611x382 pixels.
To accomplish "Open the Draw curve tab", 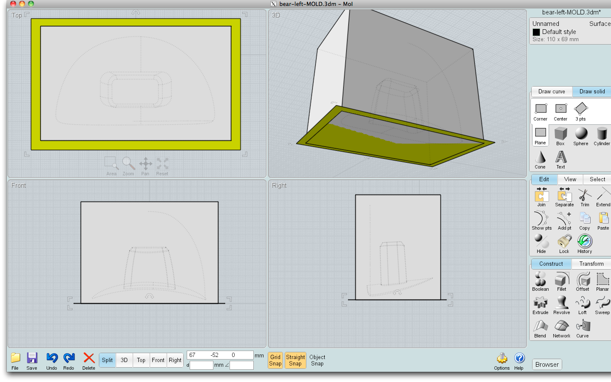I will point(552,92).
